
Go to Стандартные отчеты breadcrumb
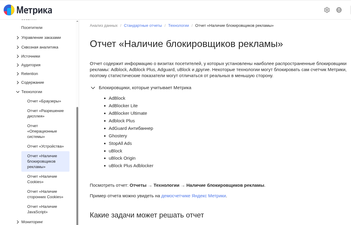pyautogui.click(x=143, y=26)
